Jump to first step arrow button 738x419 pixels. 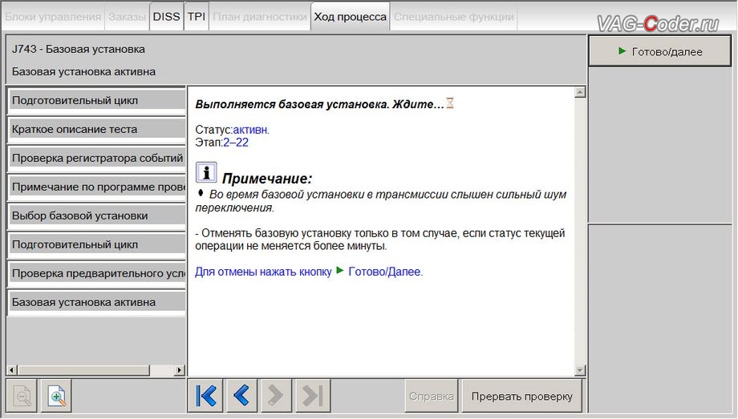tap(206, 396)
